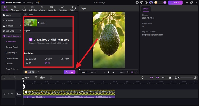The height and width of the screenshot is (106, 199).
Task: Click the timeline zoom slider handle
Action: coord(179,78)
